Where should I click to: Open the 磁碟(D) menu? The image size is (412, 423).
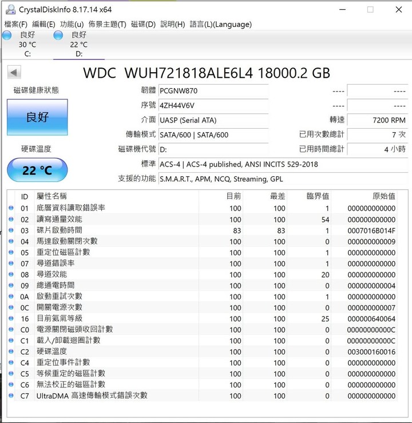[143, 24]
